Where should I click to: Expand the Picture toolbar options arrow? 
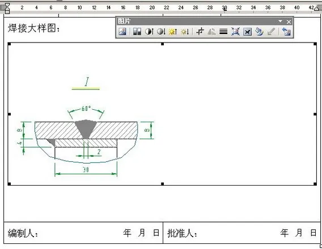280,21
